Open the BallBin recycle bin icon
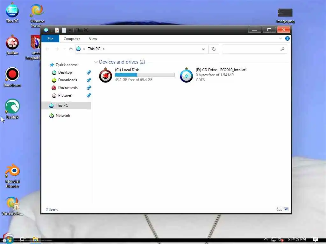 pos(12,45)
